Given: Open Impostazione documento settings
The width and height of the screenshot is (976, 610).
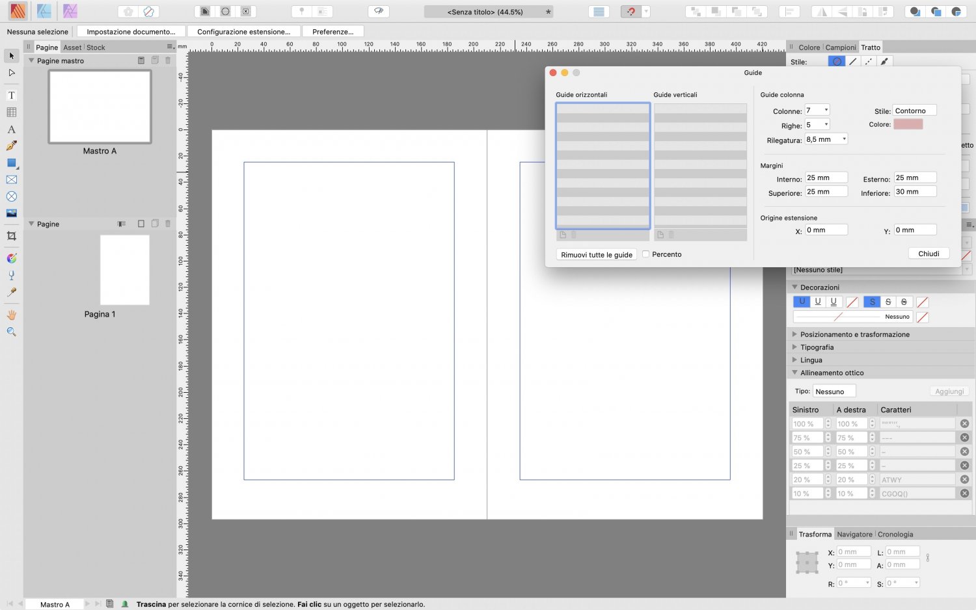Looking at the screenshot, I should coord(131,31).
